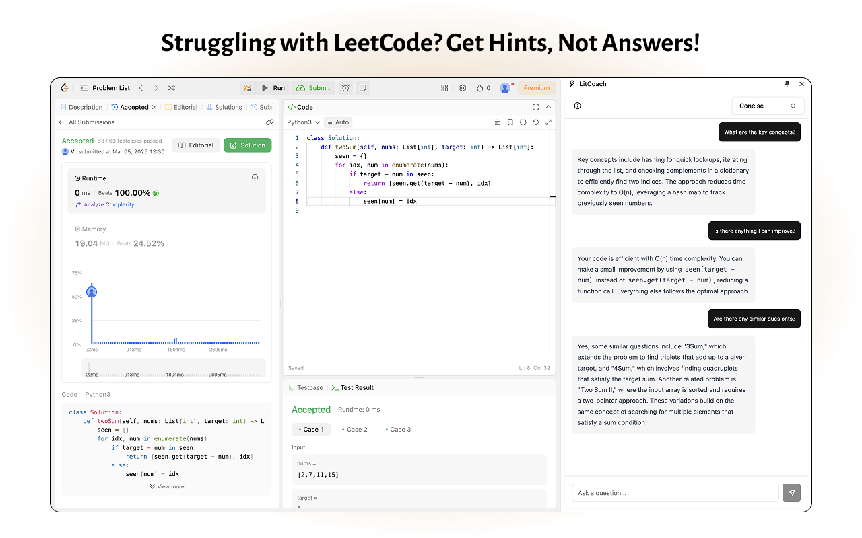This screenshot has width=862, height=538.
Task: Go to next problem arrow
Action: (156, 88)
